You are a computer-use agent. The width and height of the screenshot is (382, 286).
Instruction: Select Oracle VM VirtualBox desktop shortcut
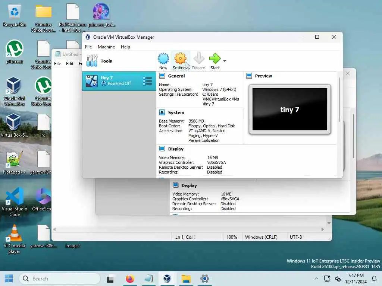click(x=14, y=92)
